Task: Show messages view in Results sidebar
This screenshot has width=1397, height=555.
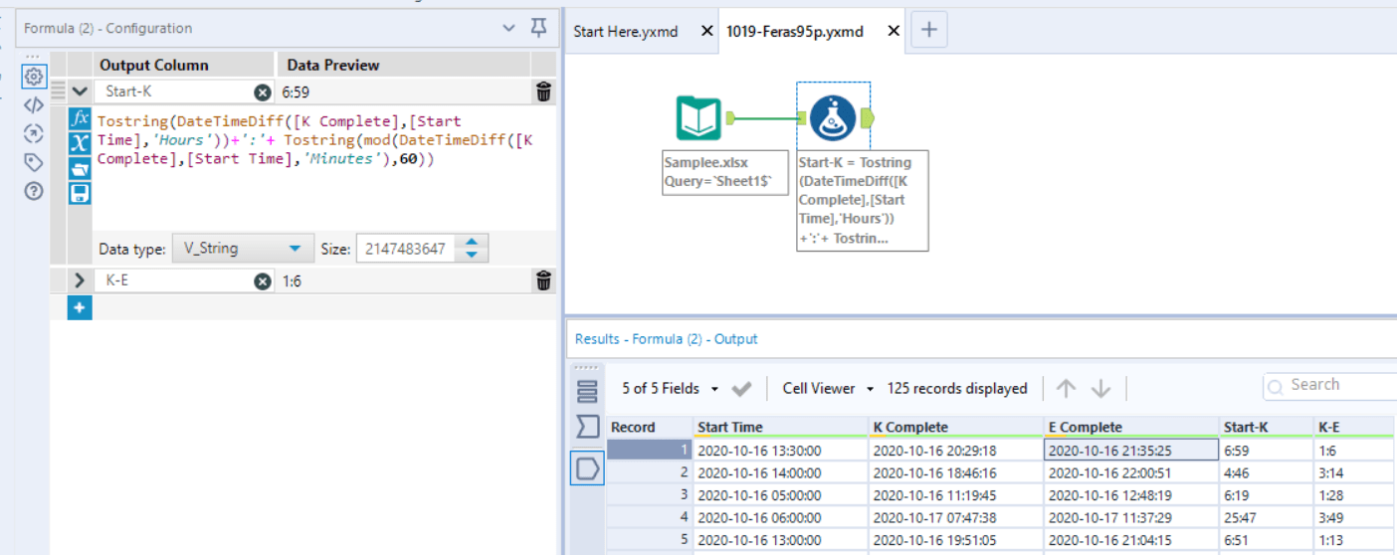Action: 587,390
